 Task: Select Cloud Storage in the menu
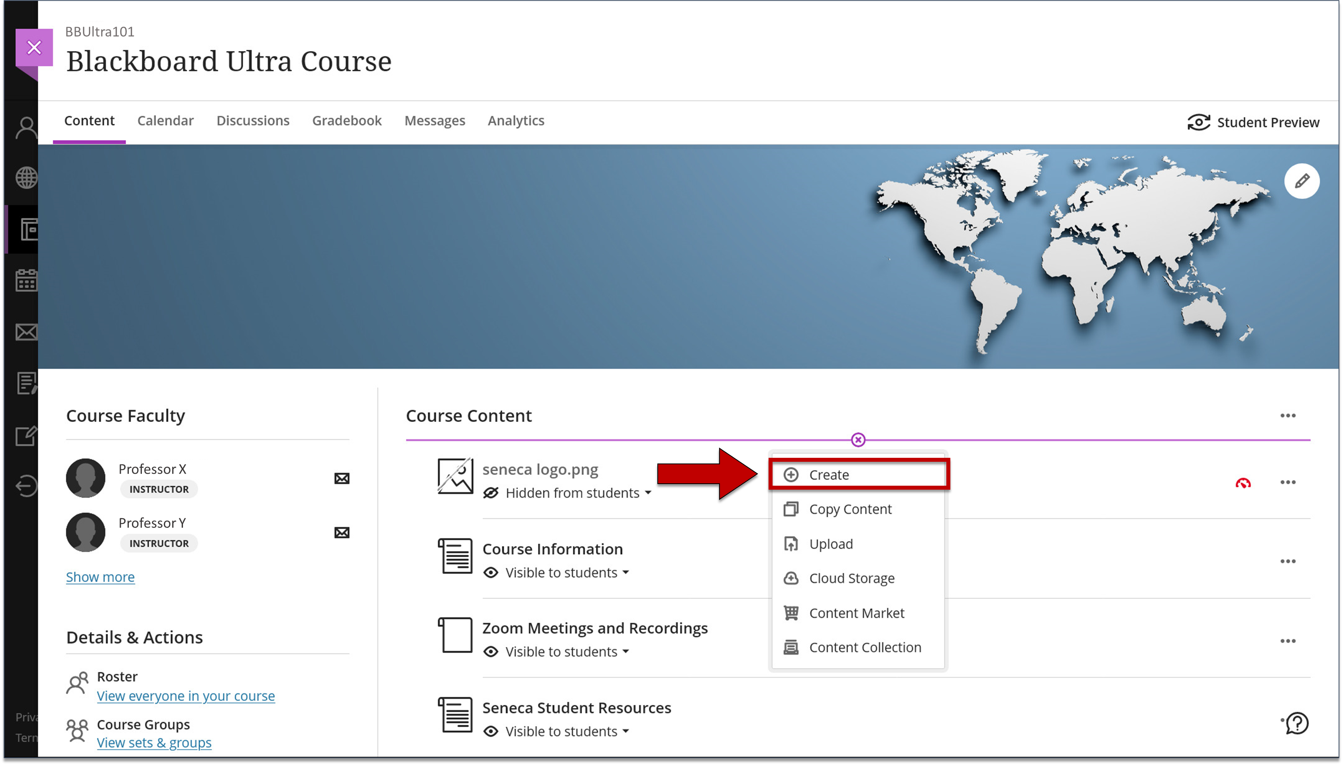point(858,578)
